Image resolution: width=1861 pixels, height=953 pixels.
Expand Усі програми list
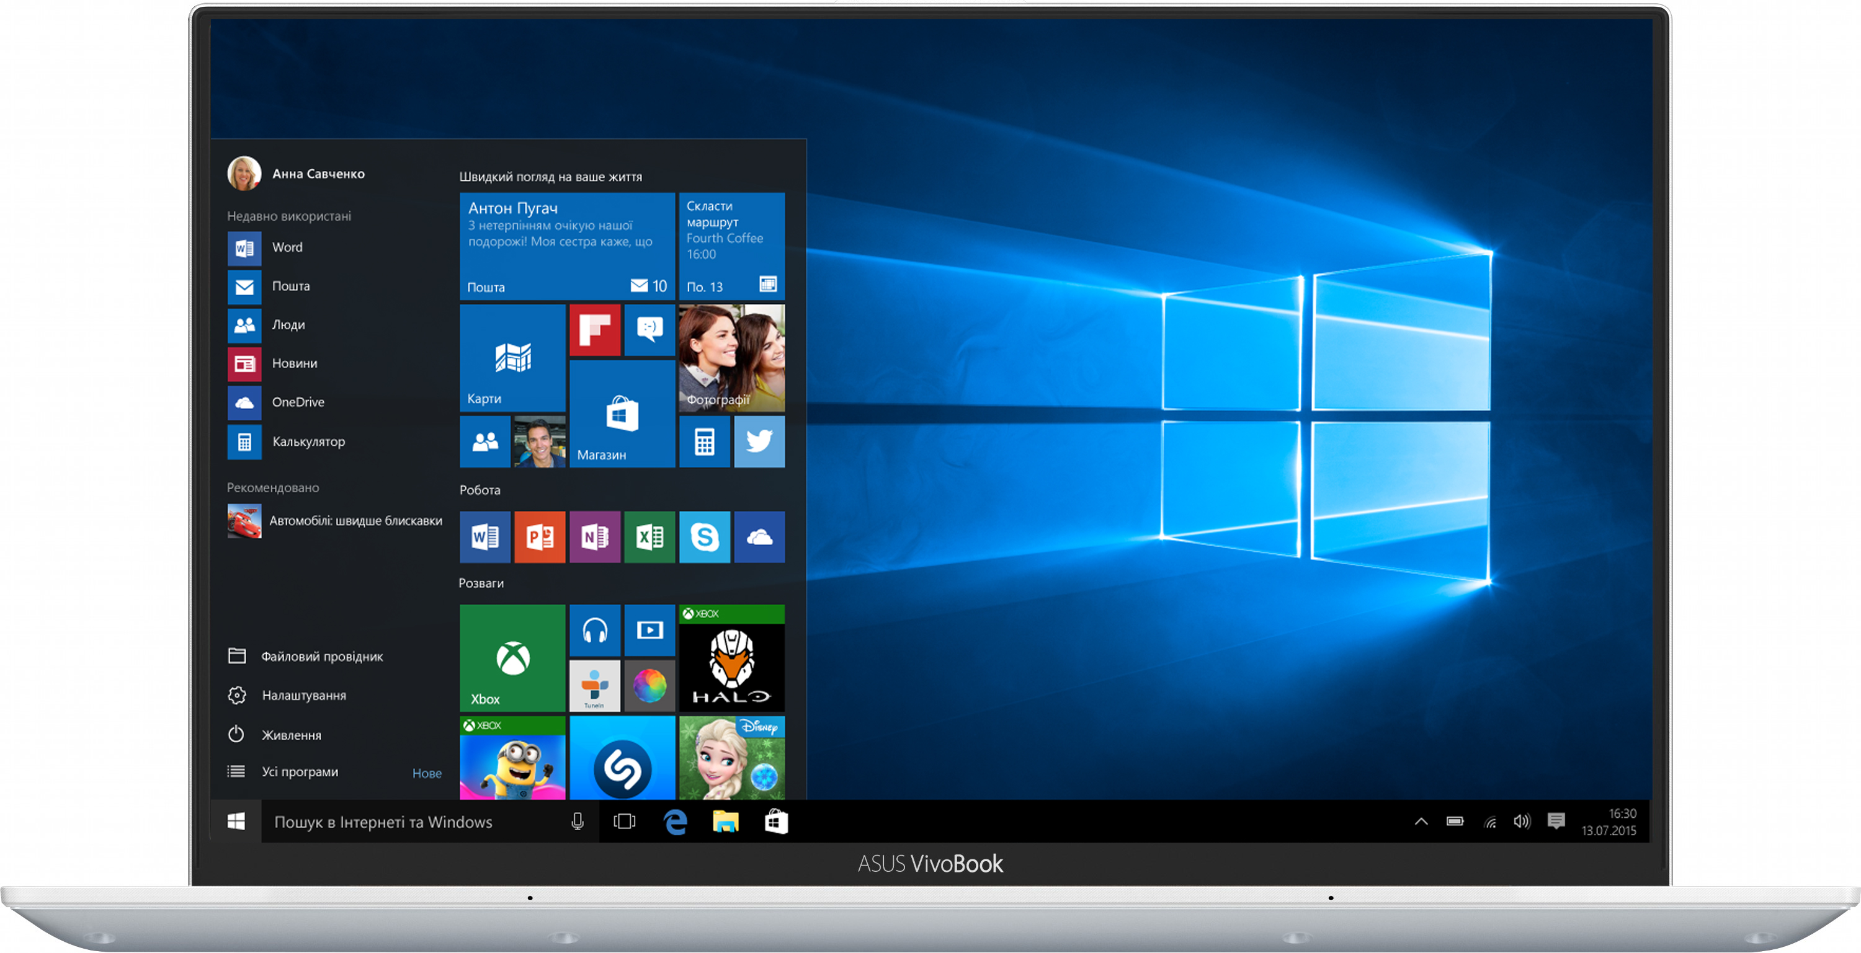[x=300, y=772]
